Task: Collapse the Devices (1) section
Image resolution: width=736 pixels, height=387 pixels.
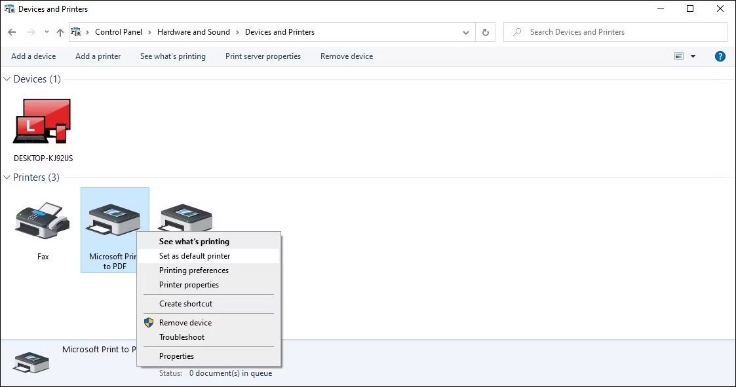Action: pyautogui.click(x=6, y=79)
